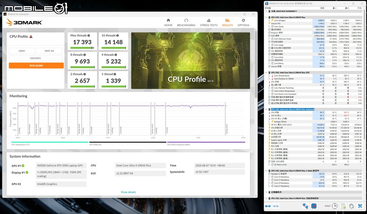Select the SystemInfo v5.92.1497 value
Viewport: 367px width, 214px height.
coord(219,172)
